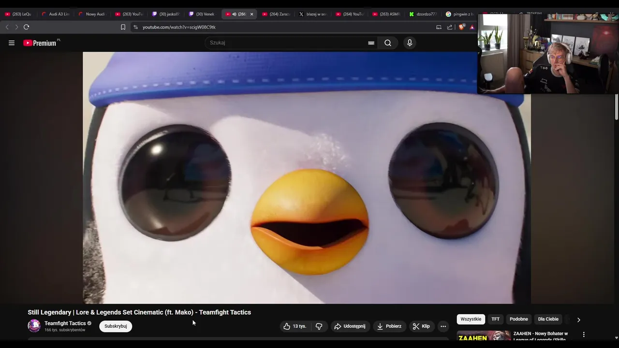Open Brave Shields lion icon
This screenshot has height=348, width=619.
click(x=461, y=27)
